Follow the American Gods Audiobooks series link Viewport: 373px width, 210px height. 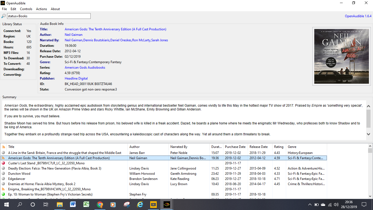tap(85, 67)
